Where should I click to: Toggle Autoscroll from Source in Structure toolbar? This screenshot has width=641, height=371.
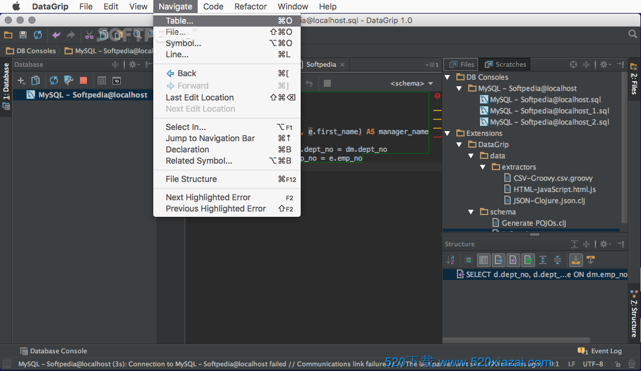[591, 259]
